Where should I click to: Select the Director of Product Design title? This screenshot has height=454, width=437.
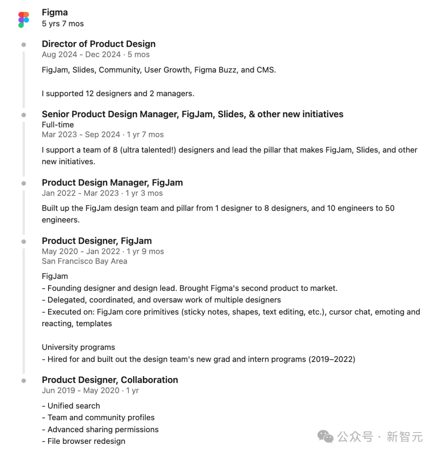[99, 44]
